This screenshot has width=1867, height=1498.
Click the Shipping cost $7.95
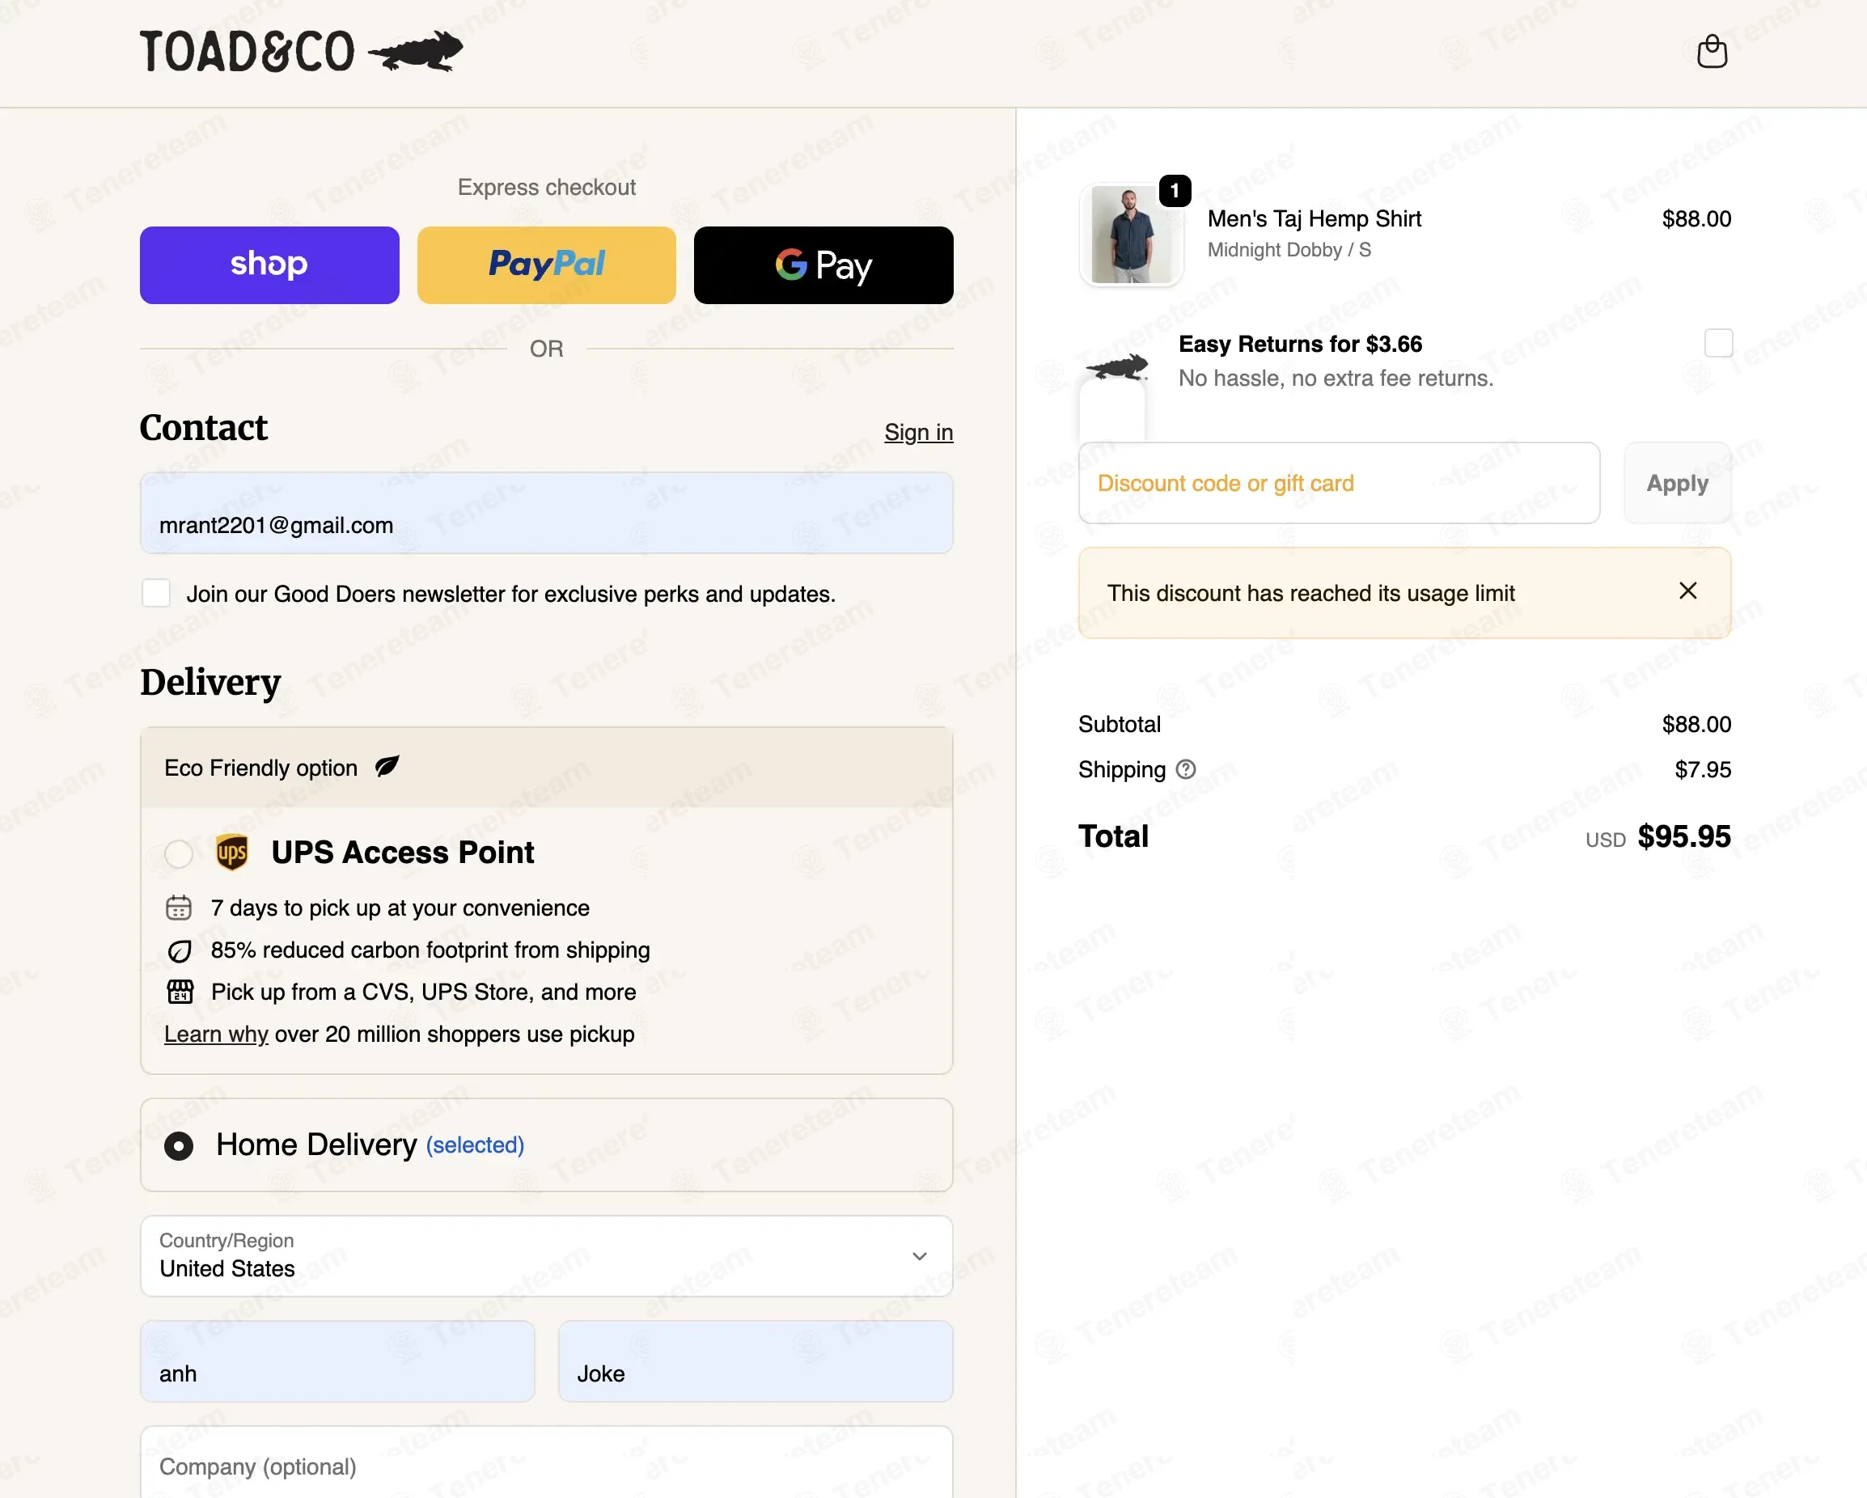point(1703,769)
